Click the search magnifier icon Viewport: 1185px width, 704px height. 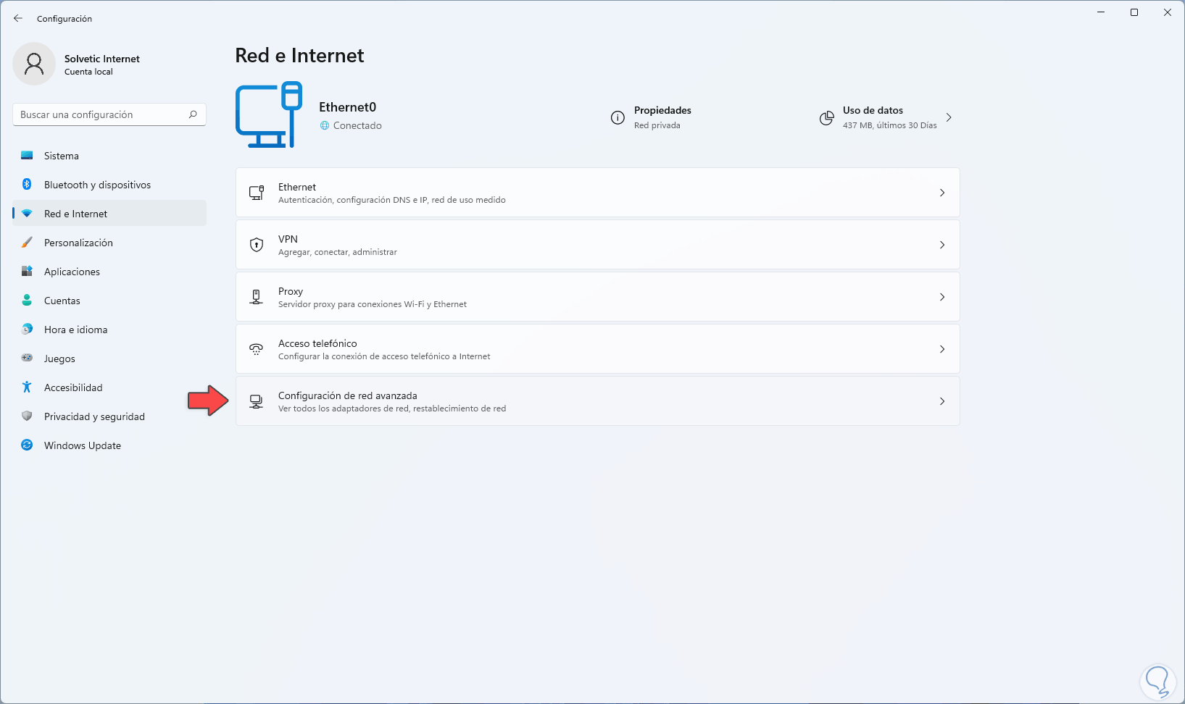pyautogui.click(x=193, y=114)
